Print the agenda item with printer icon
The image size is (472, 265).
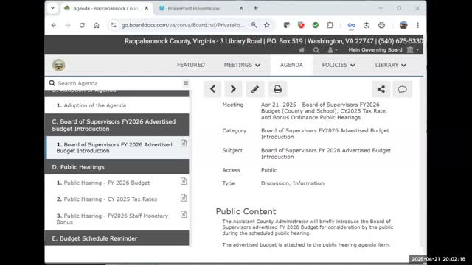click(x=277, y=89)
